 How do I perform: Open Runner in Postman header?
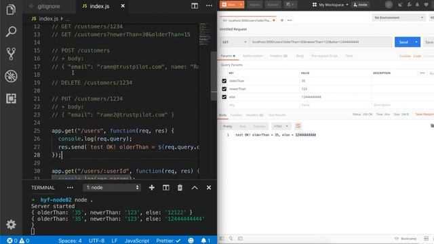(273, 5)
